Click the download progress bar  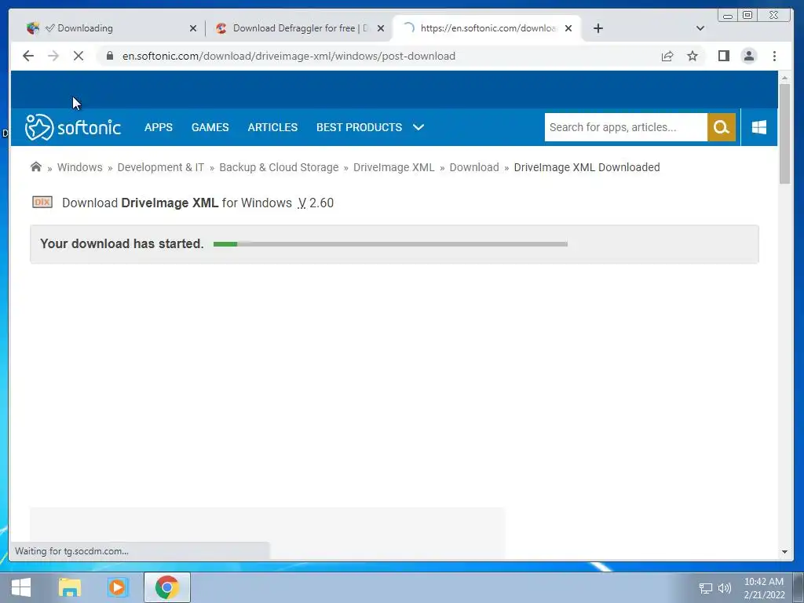point(390,244)
